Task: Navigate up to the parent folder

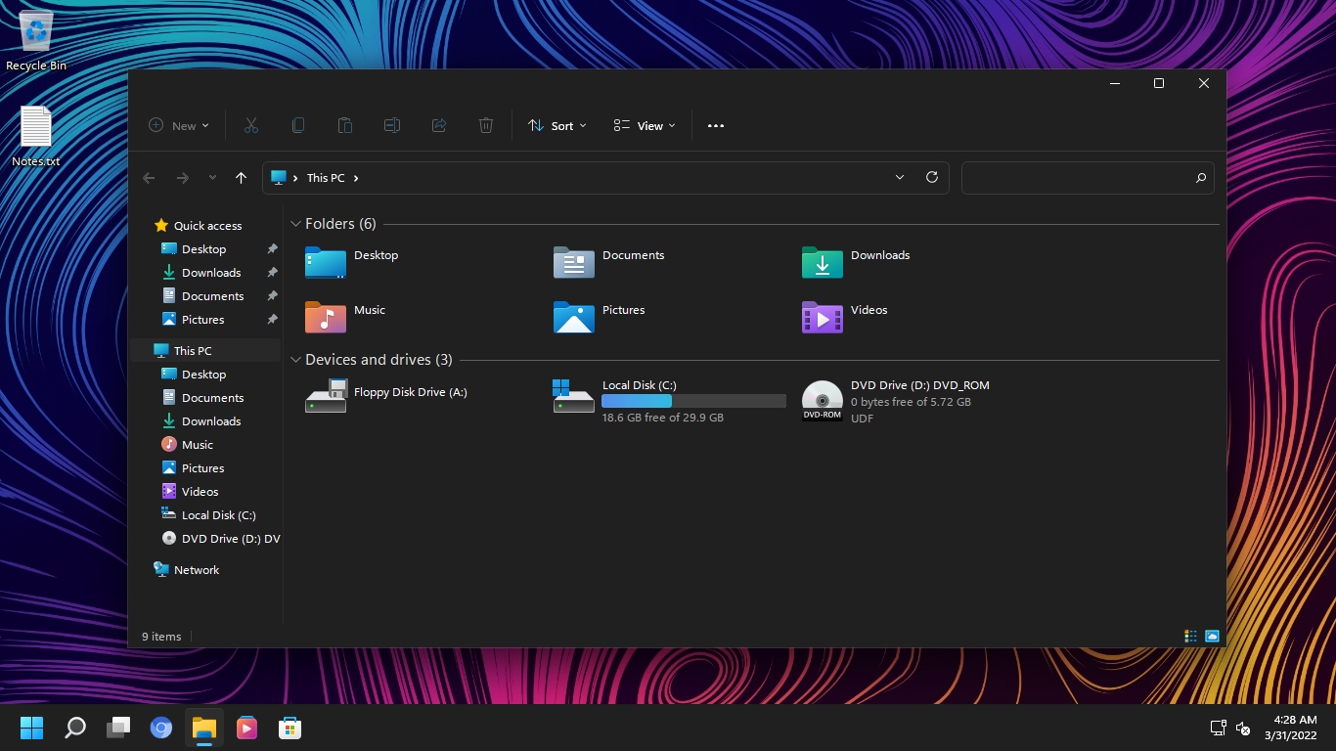Action: click(x=241, y=177)
